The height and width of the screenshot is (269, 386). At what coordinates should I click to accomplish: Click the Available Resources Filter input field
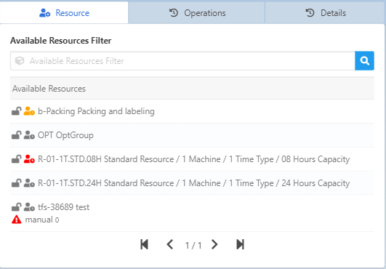tap(182, 61)
